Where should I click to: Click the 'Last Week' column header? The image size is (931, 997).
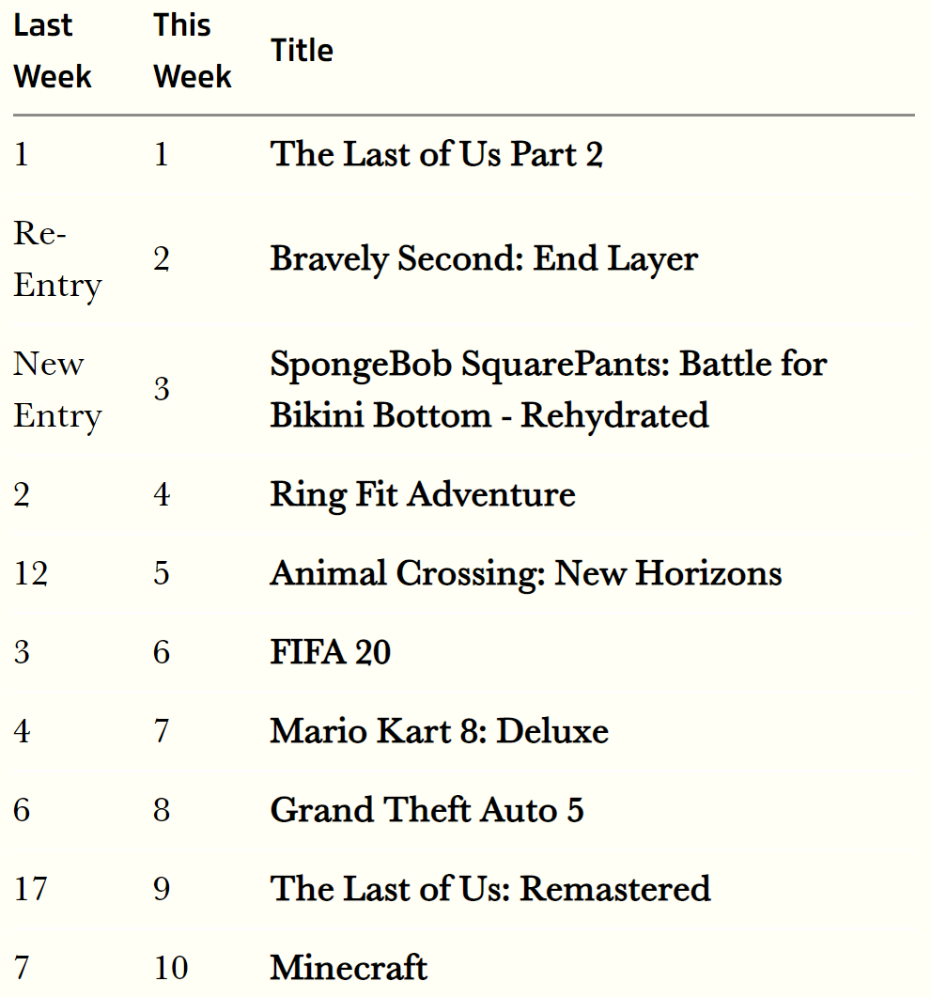click(53, 51)
